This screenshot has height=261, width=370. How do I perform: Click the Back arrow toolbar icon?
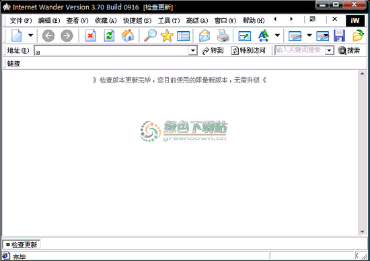pos(48,36)
